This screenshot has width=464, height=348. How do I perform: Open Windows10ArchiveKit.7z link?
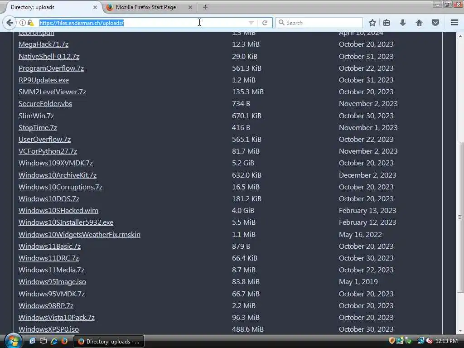(58, 175)
